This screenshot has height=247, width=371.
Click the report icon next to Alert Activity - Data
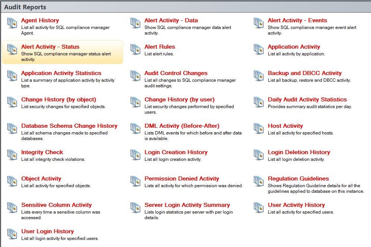[x=135, y=23]
